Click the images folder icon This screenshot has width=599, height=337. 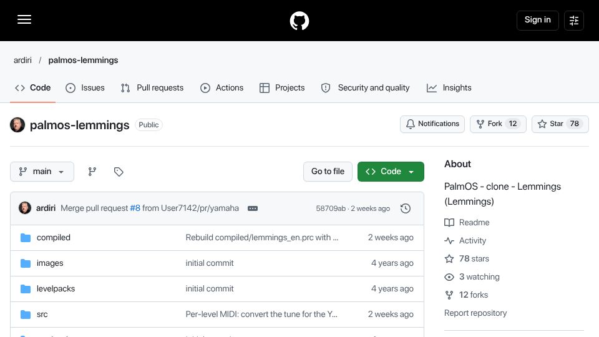tap(26, 263)
